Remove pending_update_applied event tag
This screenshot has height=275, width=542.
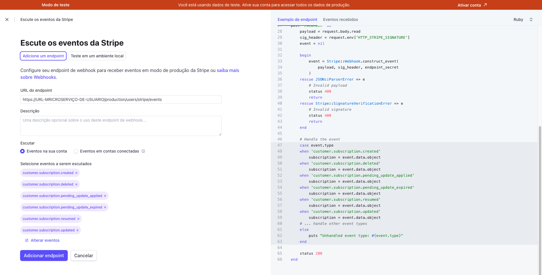(x=105, y=196)
